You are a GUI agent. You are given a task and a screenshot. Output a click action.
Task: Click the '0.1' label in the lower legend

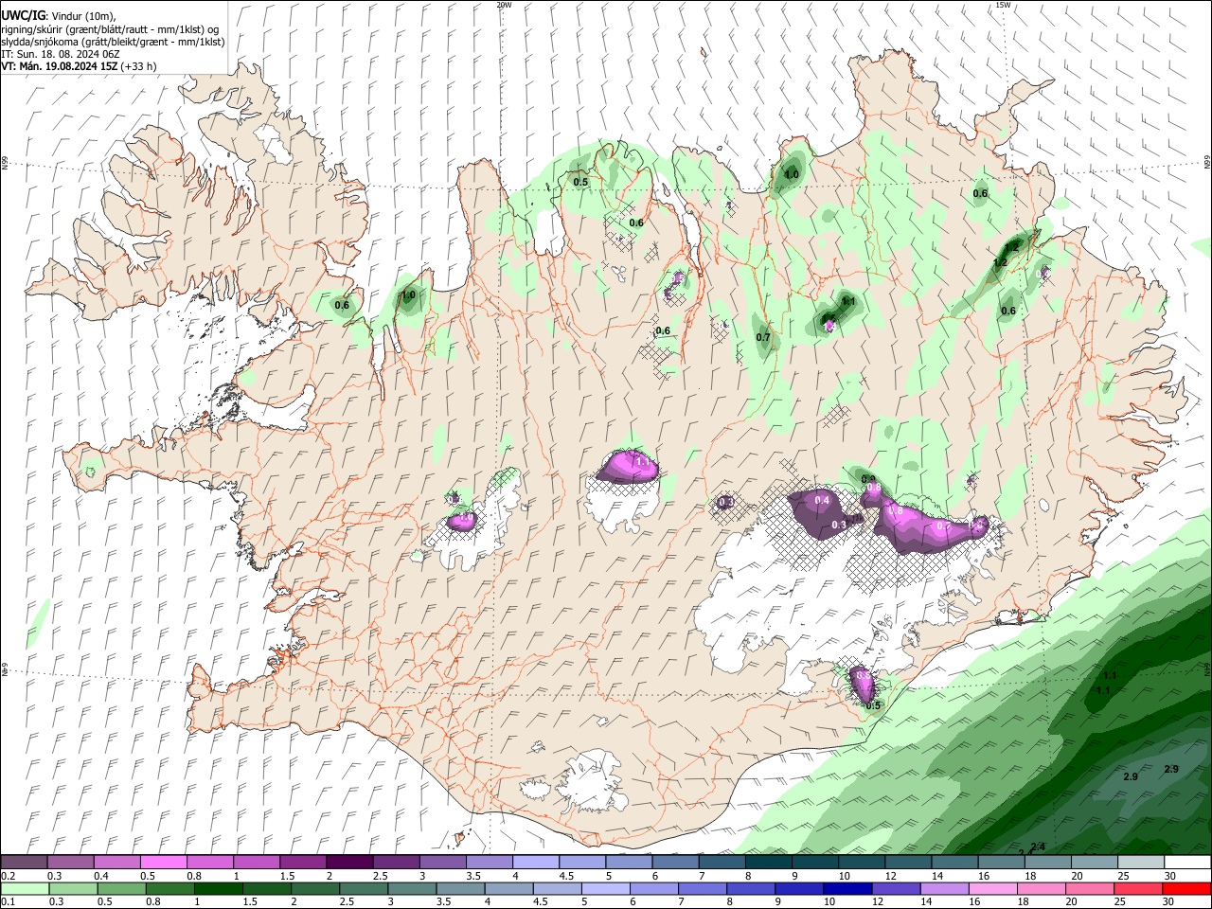pos(7,902)
